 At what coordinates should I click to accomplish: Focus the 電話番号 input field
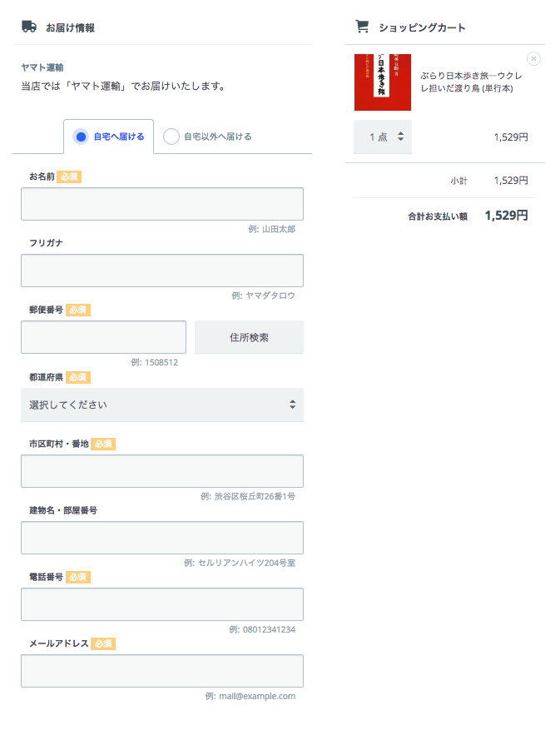click(x=162, y=604)
